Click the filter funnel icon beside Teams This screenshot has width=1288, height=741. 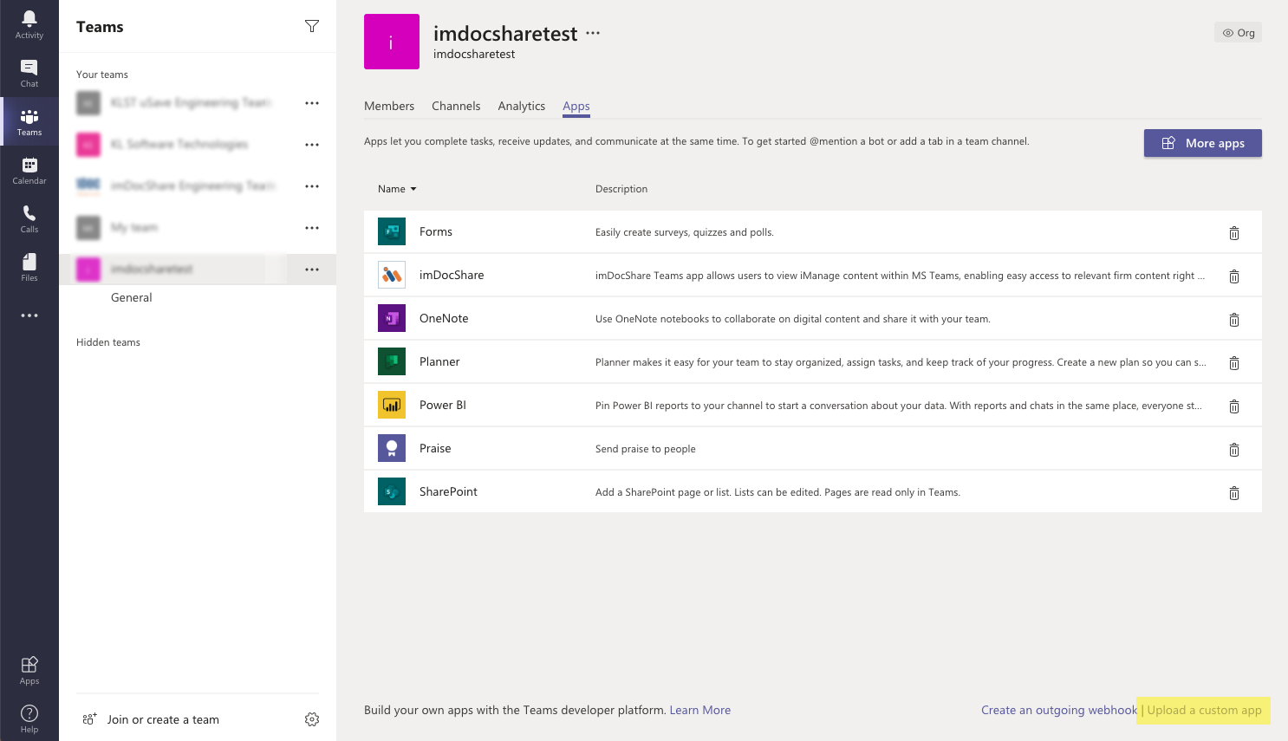312,26
